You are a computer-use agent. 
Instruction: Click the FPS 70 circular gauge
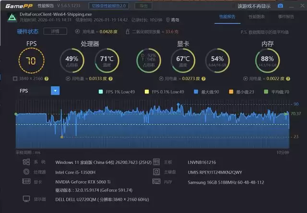(x=31, y=60)
